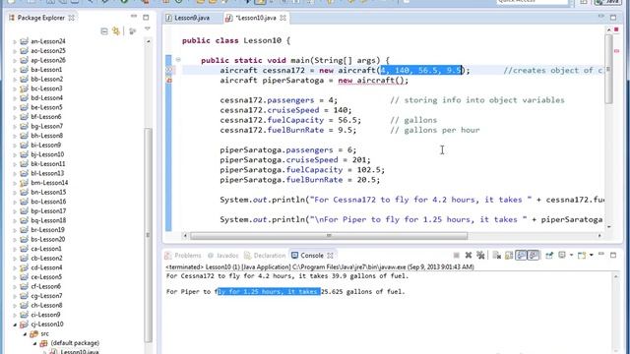Maximize the Package Explorer panel

pos(146,18)
